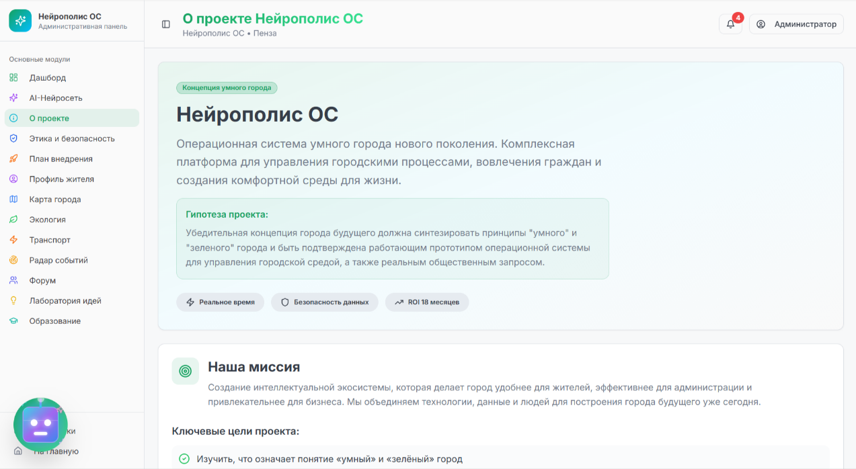Select the О проекте menu item
This screenshot has height=469, width=856.
click(48, 118)
